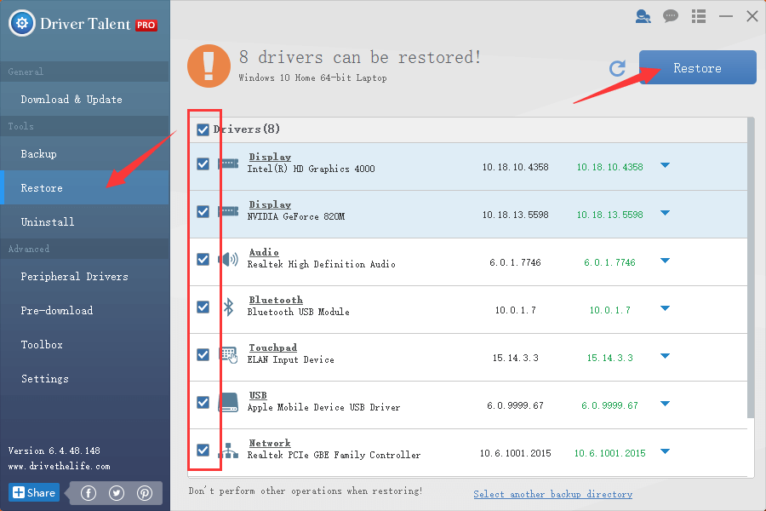766x511 pixels.
Task: Share on Pinterest icon
Action: (x=145, y=493)
